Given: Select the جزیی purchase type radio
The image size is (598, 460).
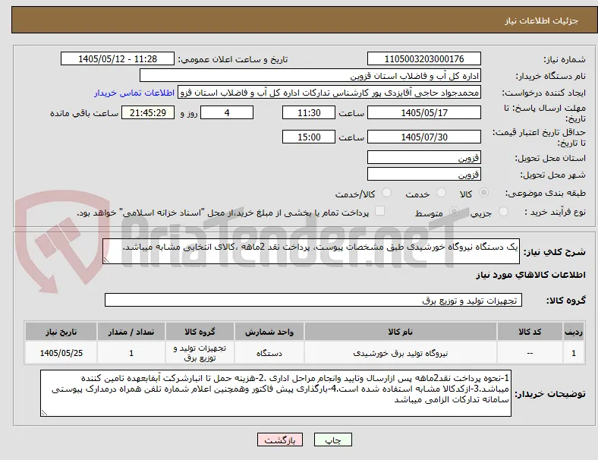Looking at the screenshot, I should pos(503,212).
